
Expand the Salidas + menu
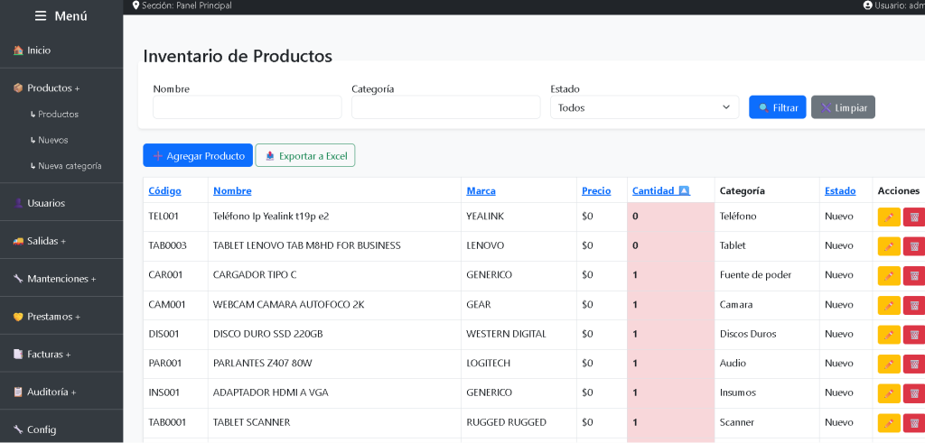coord(61,241)
